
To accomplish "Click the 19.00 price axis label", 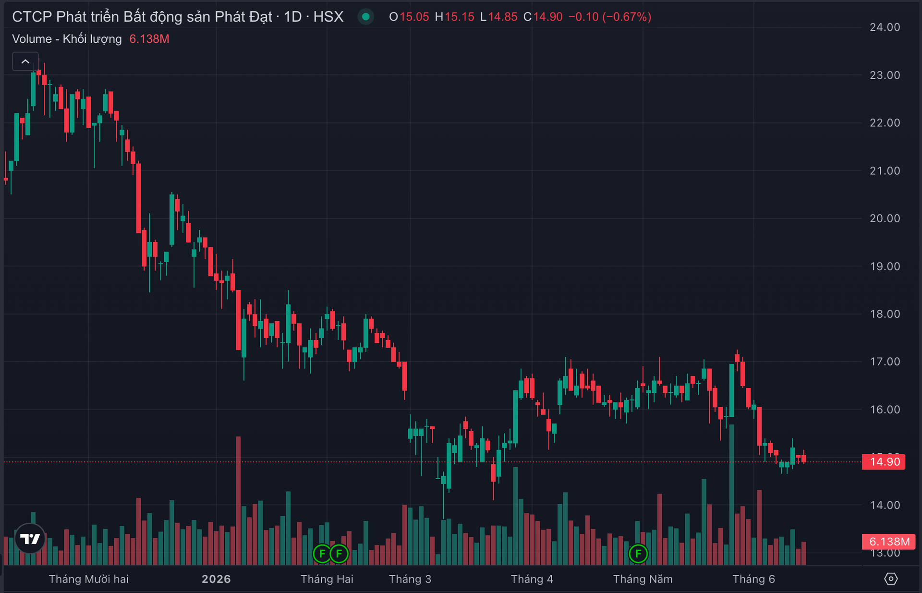I will click(x=885, y=266).
